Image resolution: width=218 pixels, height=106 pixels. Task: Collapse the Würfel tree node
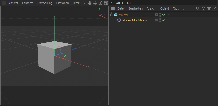[x=111, y=15]
